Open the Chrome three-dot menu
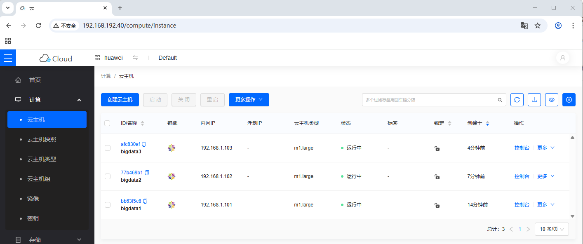 (573, 26)
